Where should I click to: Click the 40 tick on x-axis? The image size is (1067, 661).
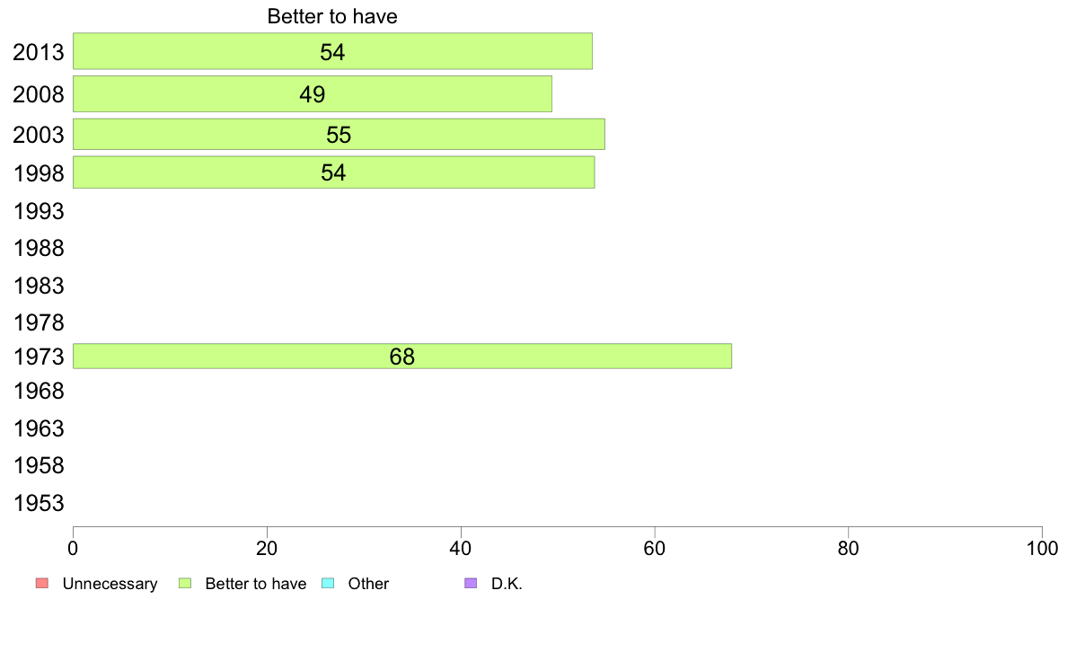461,548
